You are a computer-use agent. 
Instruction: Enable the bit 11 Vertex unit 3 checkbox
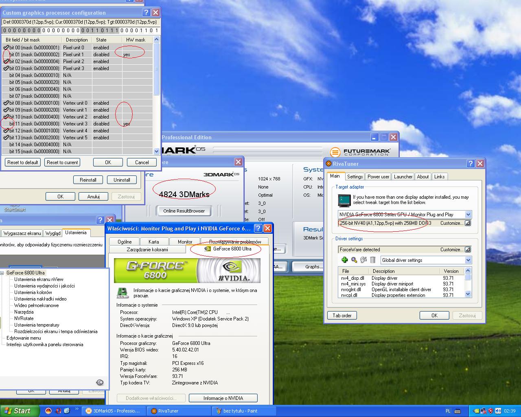click(6, 124)
